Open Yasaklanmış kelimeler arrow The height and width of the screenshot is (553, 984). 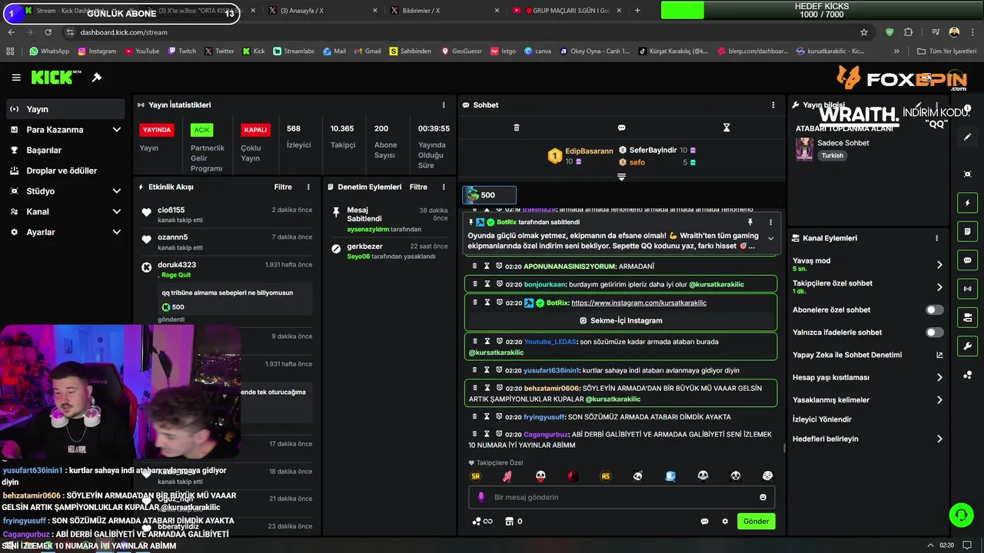pyautogui.click(x=939, y=400)
